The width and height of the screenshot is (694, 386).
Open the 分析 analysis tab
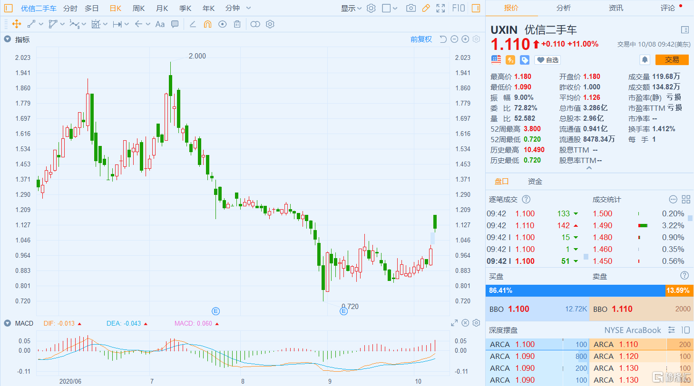[564, 8]
